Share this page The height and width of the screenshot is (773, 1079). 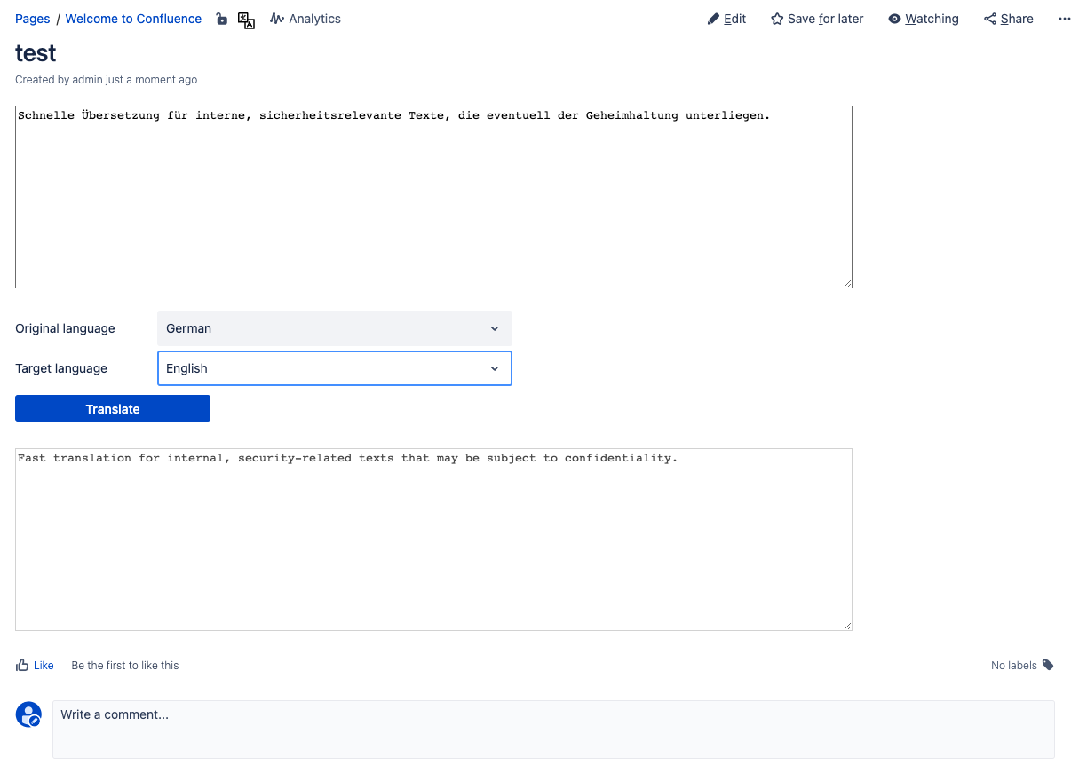(x=1008, y=19)
